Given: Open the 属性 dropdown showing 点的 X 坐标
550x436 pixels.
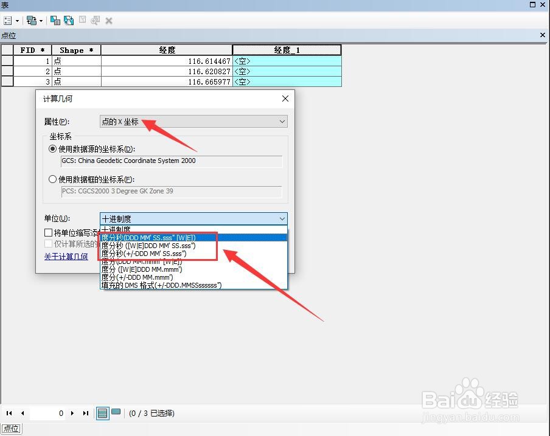Looking at the screenshot, I should point(193,122).
